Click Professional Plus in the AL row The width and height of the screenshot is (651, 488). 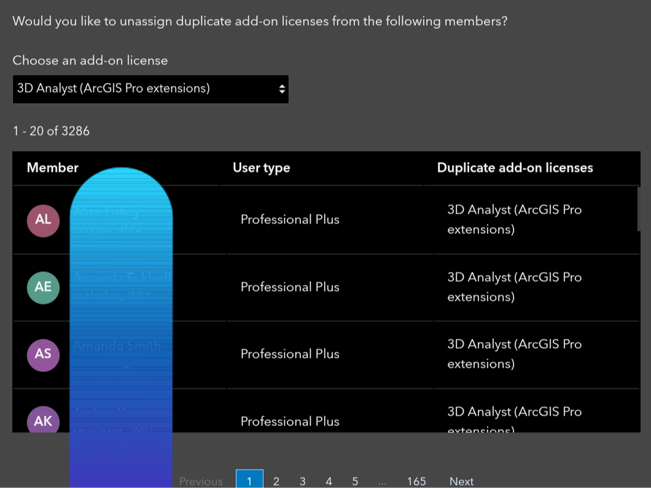[290, 220]
